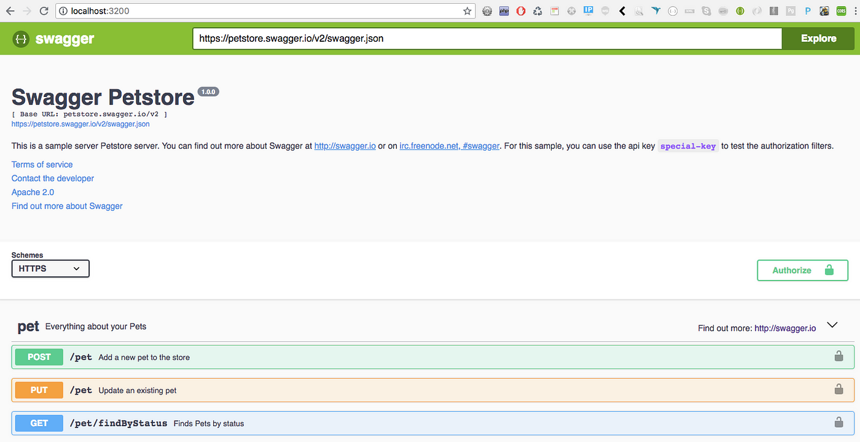This screenshot has width=860, height=442.
Task: Click the gear extension icon in the toolbar
Action: tap(487, 11)
